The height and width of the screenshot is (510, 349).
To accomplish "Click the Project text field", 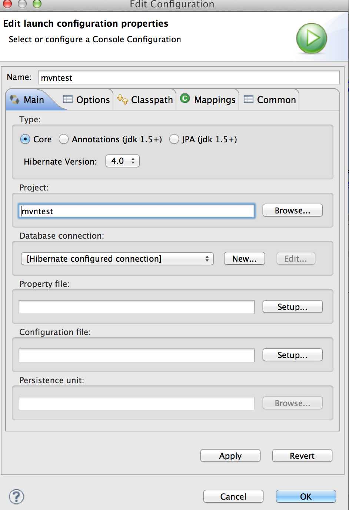I will click(x=137, y=211).
